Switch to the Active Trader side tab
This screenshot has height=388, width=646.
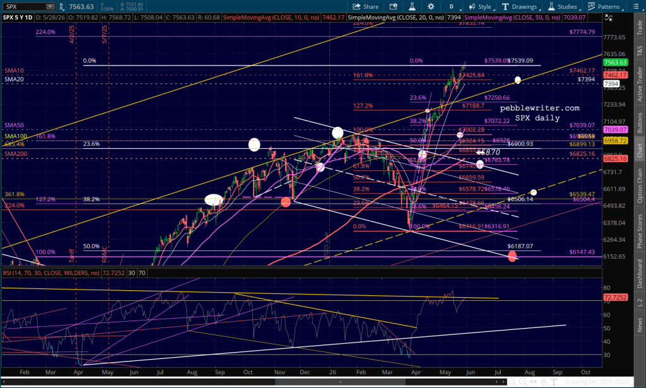[640, 84]
